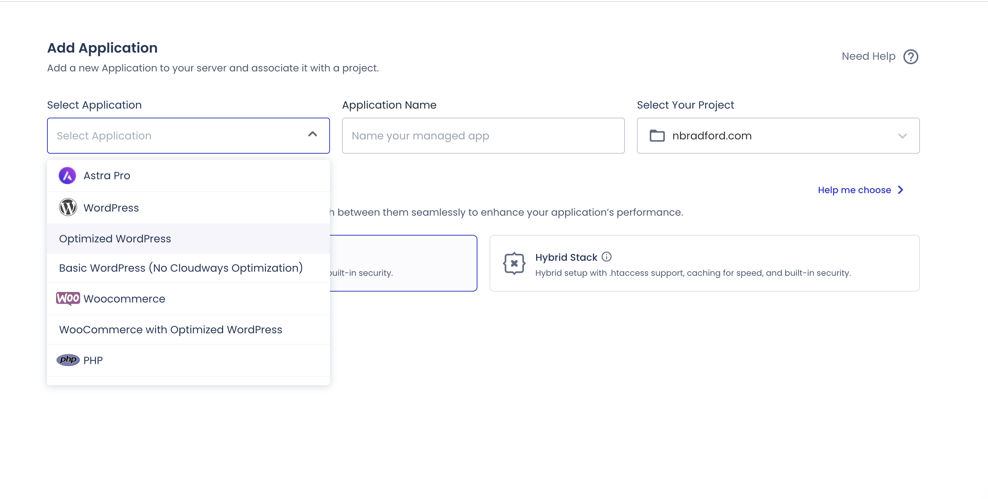
Task: Select WooCommerce with Optimized WordPress
Action: (x=170, y=330)
